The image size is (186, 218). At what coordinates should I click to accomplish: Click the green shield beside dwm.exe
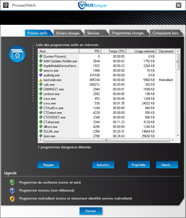tap(41, 136)
